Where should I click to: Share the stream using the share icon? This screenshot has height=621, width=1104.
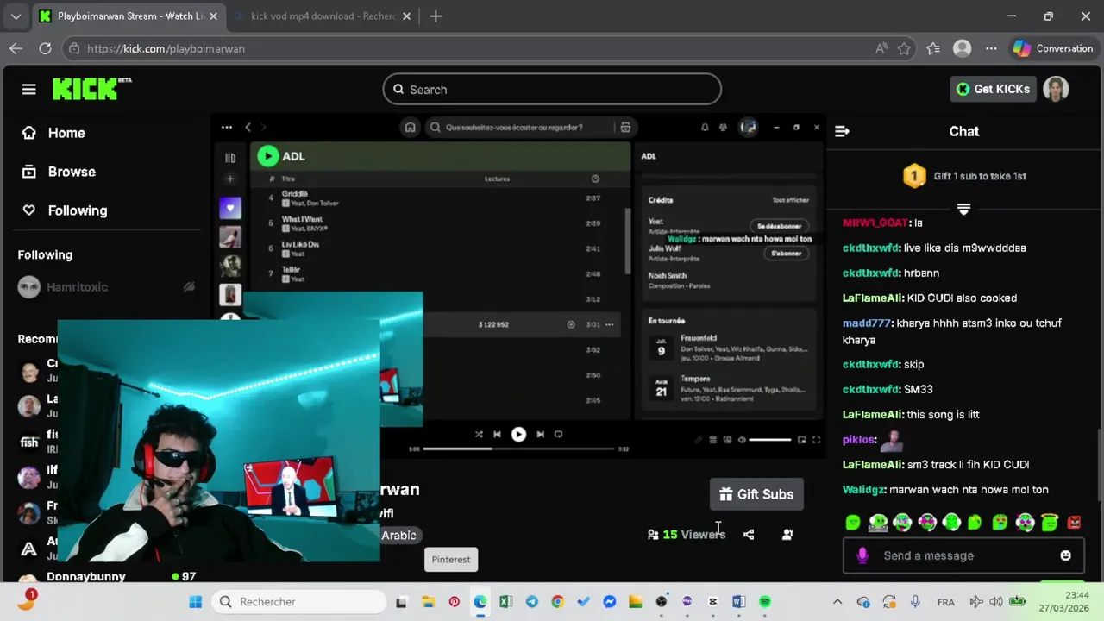(x=749, y=535)
